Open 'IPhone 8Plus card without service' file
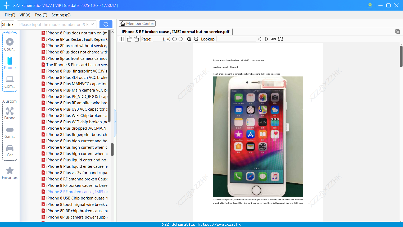 tap(74, 46)
